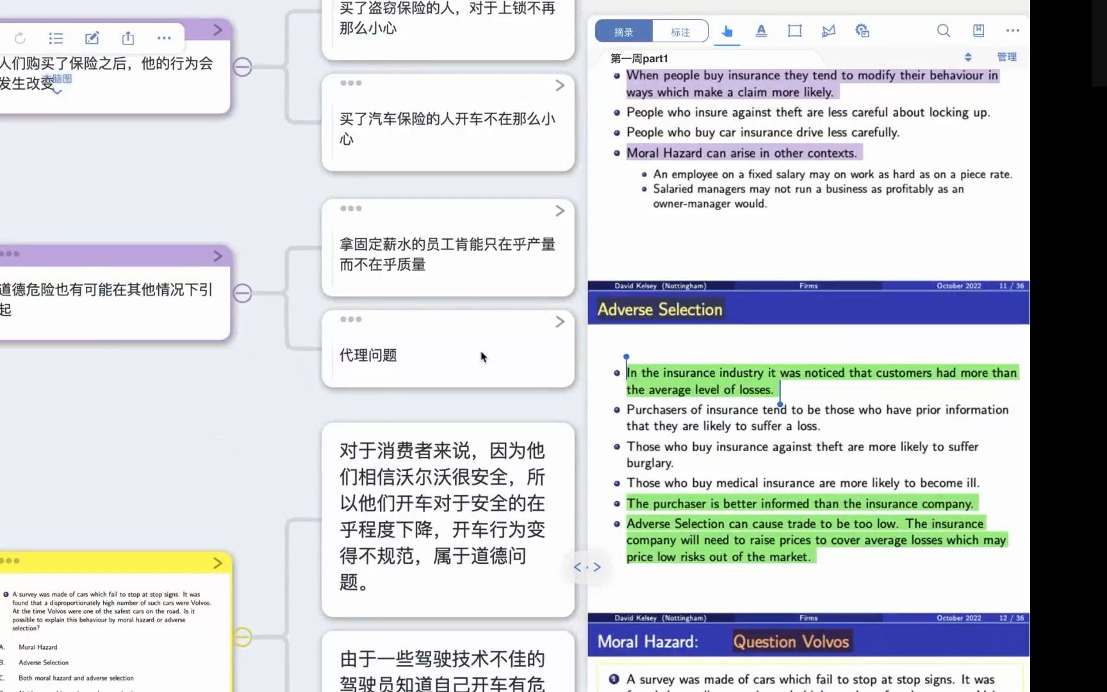Click the 'Moral Hazard' option in yellow card
1107x692 pixels.
[38, 647]
